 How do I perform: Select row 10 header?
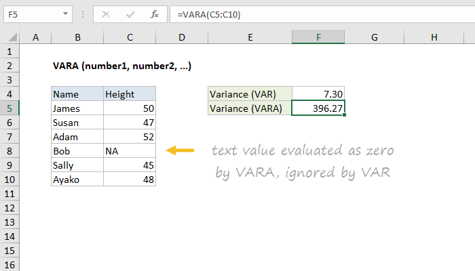click(9, 180)
